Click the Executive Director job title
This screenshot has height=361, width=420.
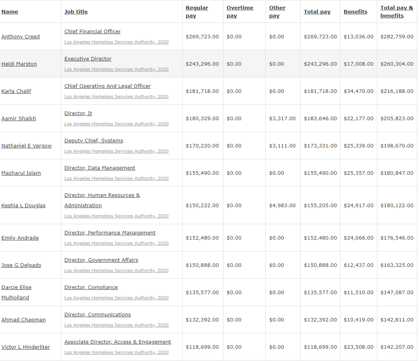(x=88, y=59)
